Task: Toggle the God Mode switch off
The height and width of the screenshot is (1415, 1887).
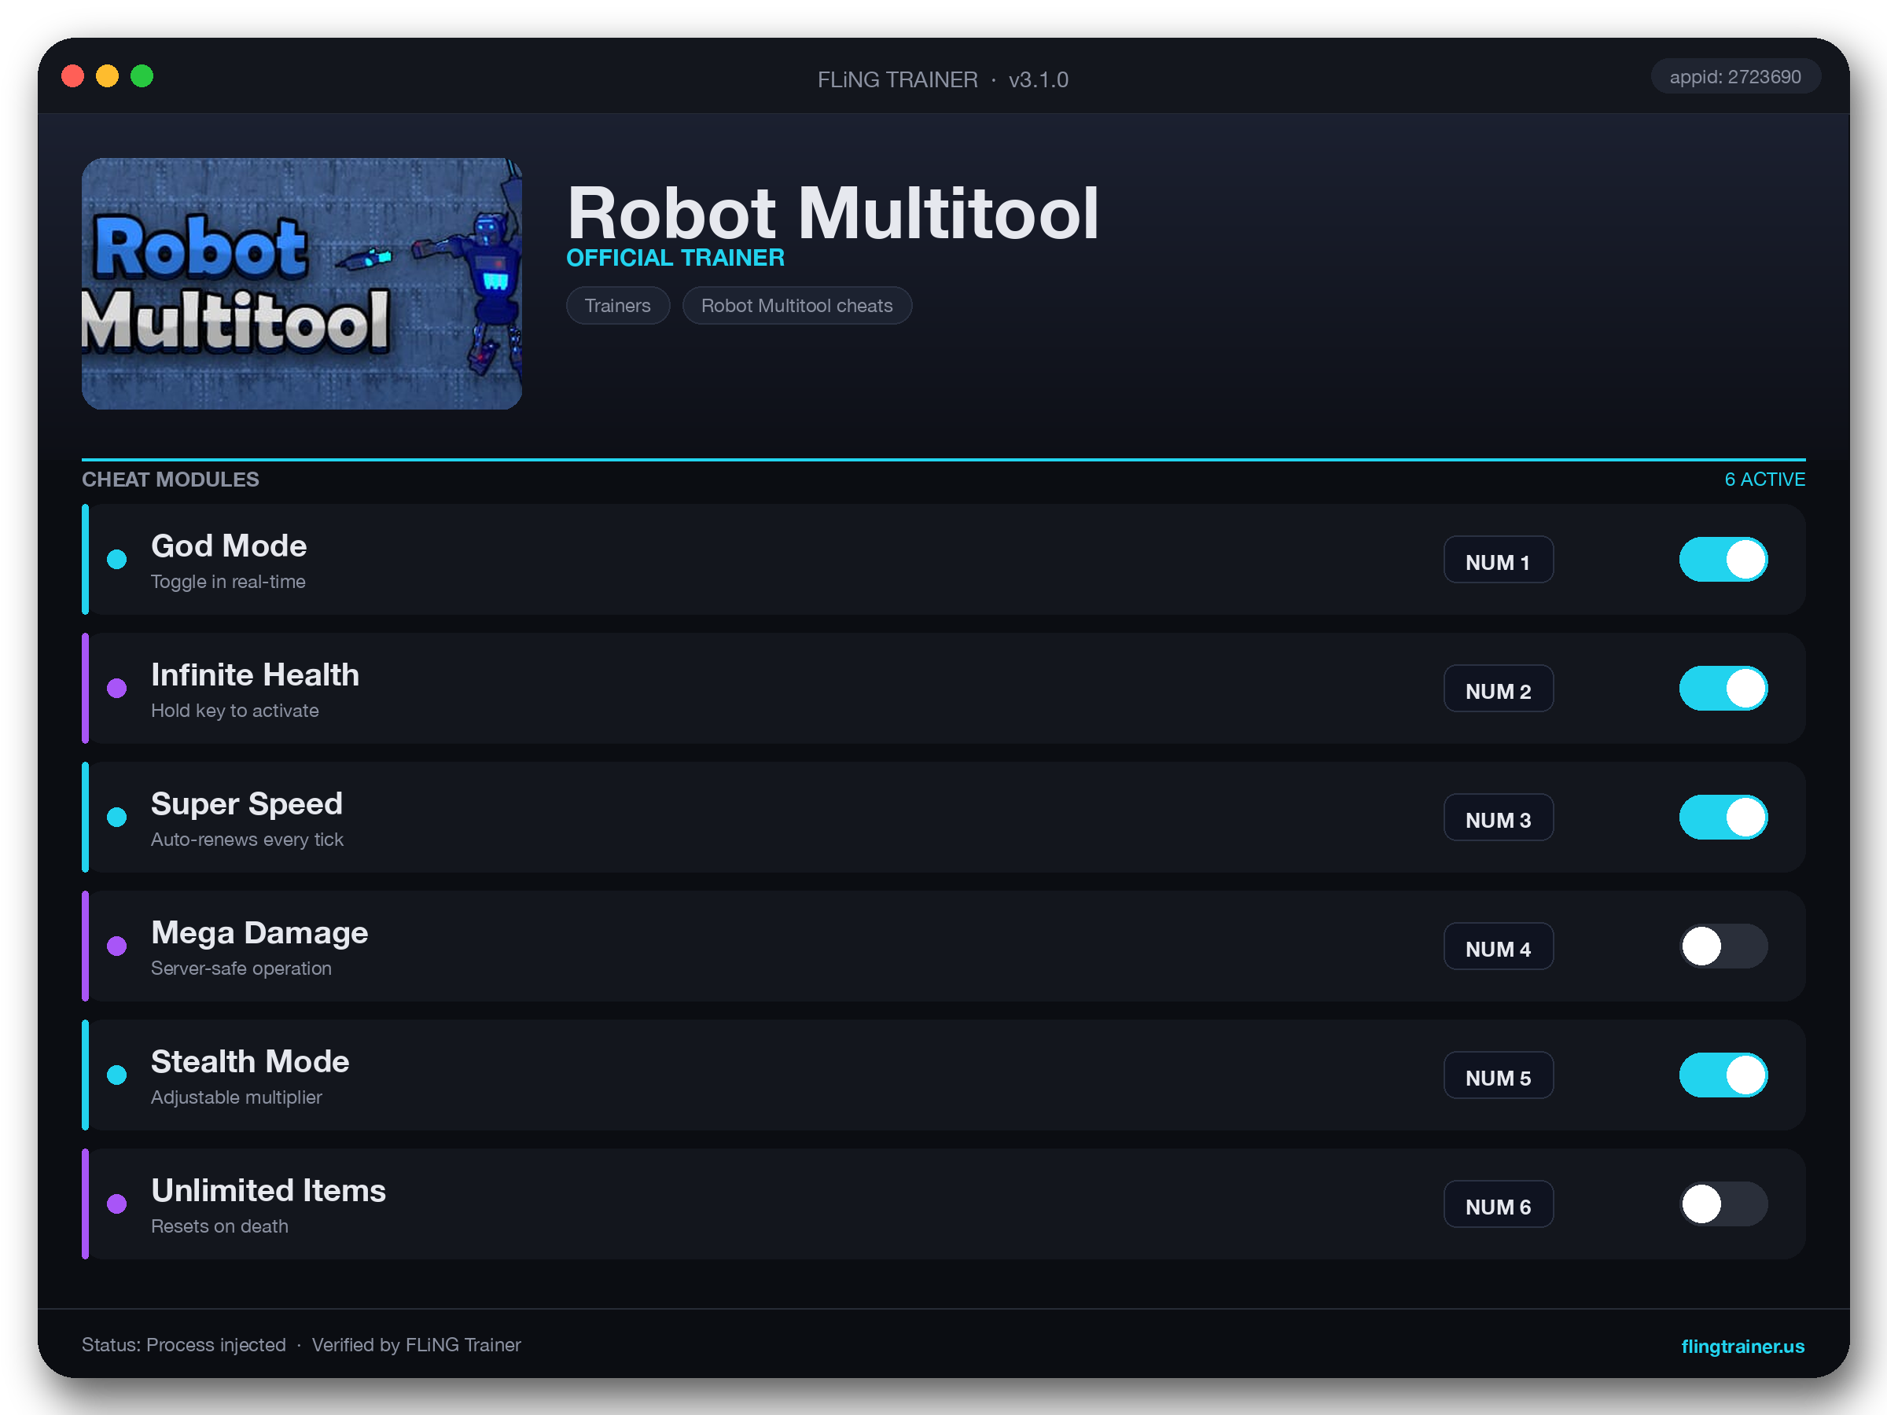Action: (x=1723, y=560)
